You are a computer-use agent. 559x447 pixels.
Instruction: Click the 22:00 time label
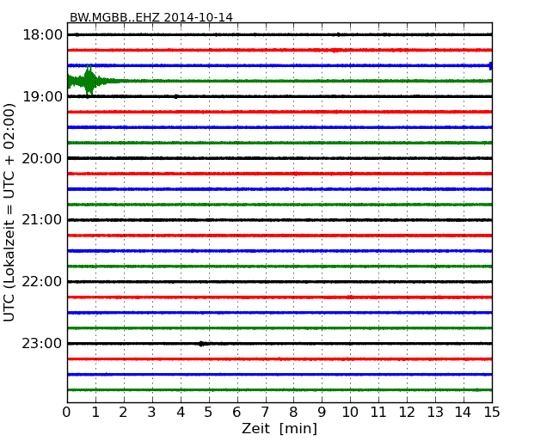[x=42, y=282]
